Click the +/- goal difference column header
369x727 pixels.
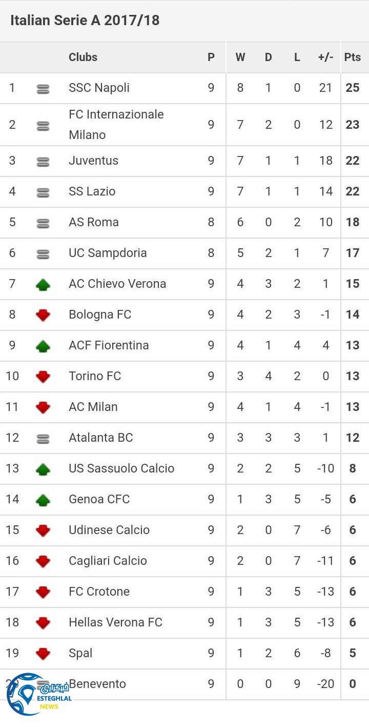coord(325,57)
